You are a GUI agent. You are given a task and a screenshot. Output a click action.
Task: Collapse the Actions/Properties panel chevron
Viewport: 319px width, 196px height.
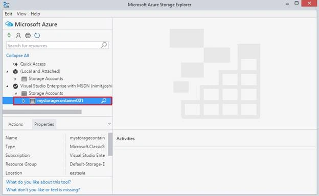tap(109, 124)
